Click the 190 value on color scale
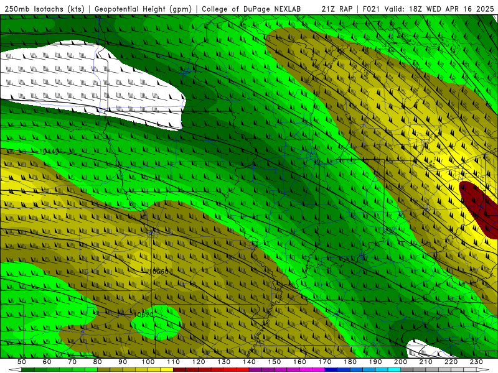 click(375, 362)
